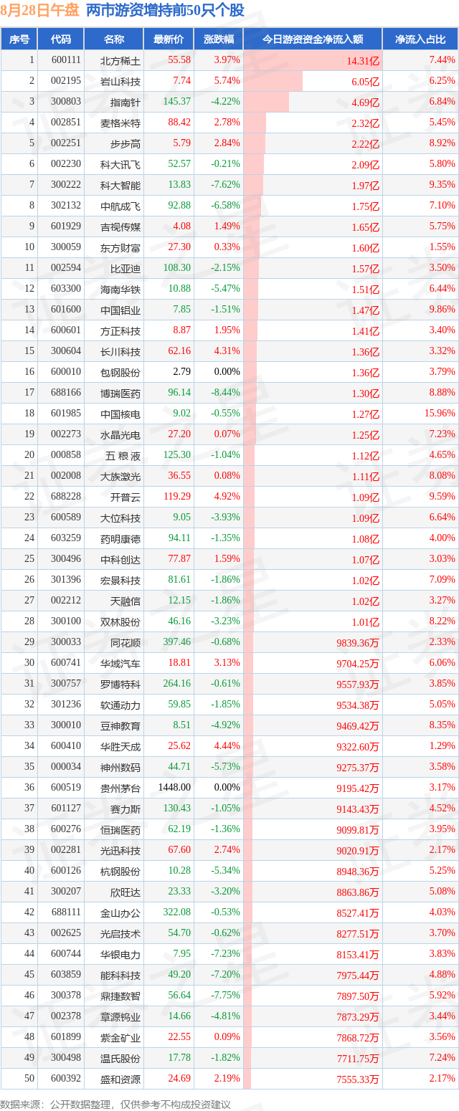Select stock name 比亚迪
The image size is (459, 1111).
pos(126,268)
